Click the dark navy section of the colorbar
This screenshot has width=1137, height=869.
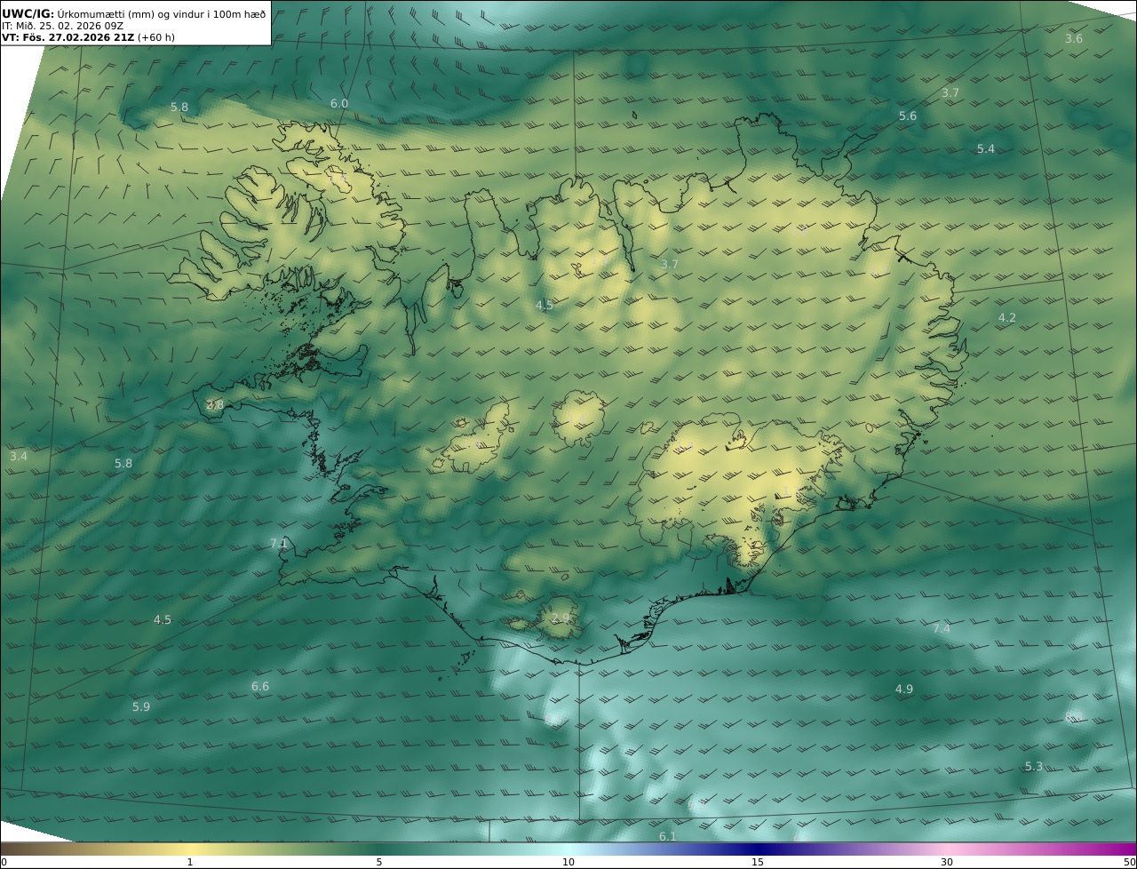click(758, 849)
